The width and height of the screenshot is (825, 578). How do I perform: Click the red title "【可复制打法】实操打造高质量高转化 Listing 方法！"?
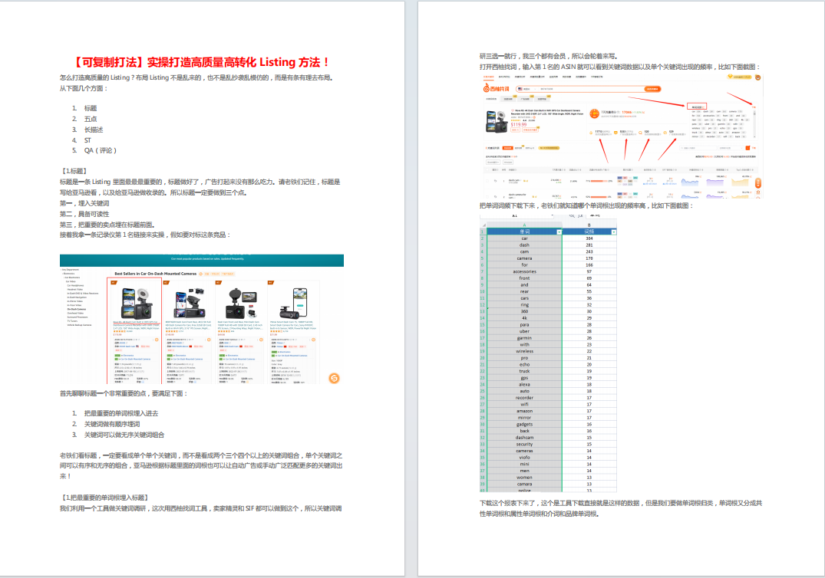coord(200,62)
